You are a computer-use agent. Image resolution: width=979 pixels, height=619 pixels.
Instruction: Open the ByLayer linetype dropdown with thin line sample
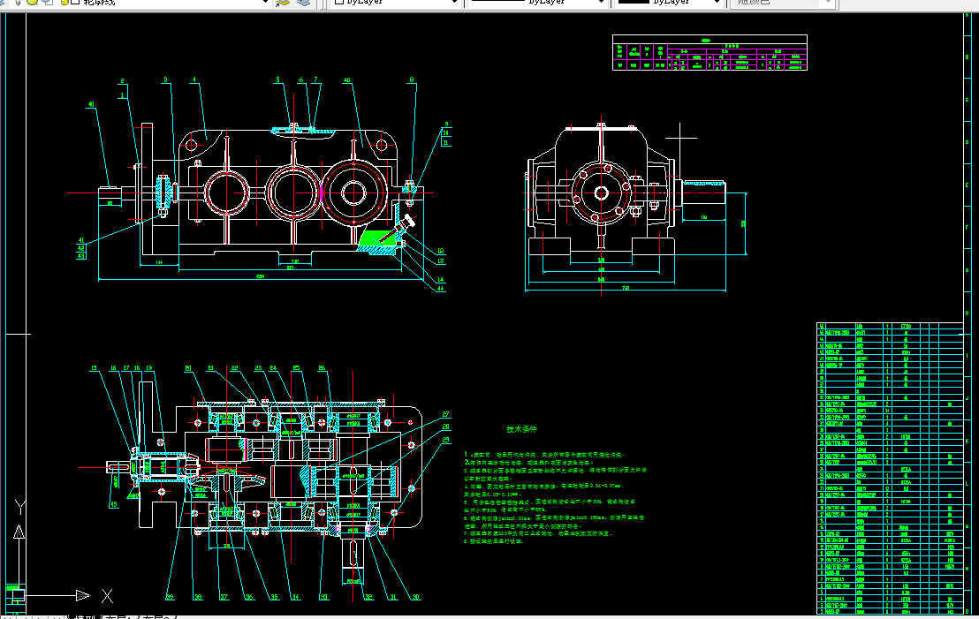(537, 3)
